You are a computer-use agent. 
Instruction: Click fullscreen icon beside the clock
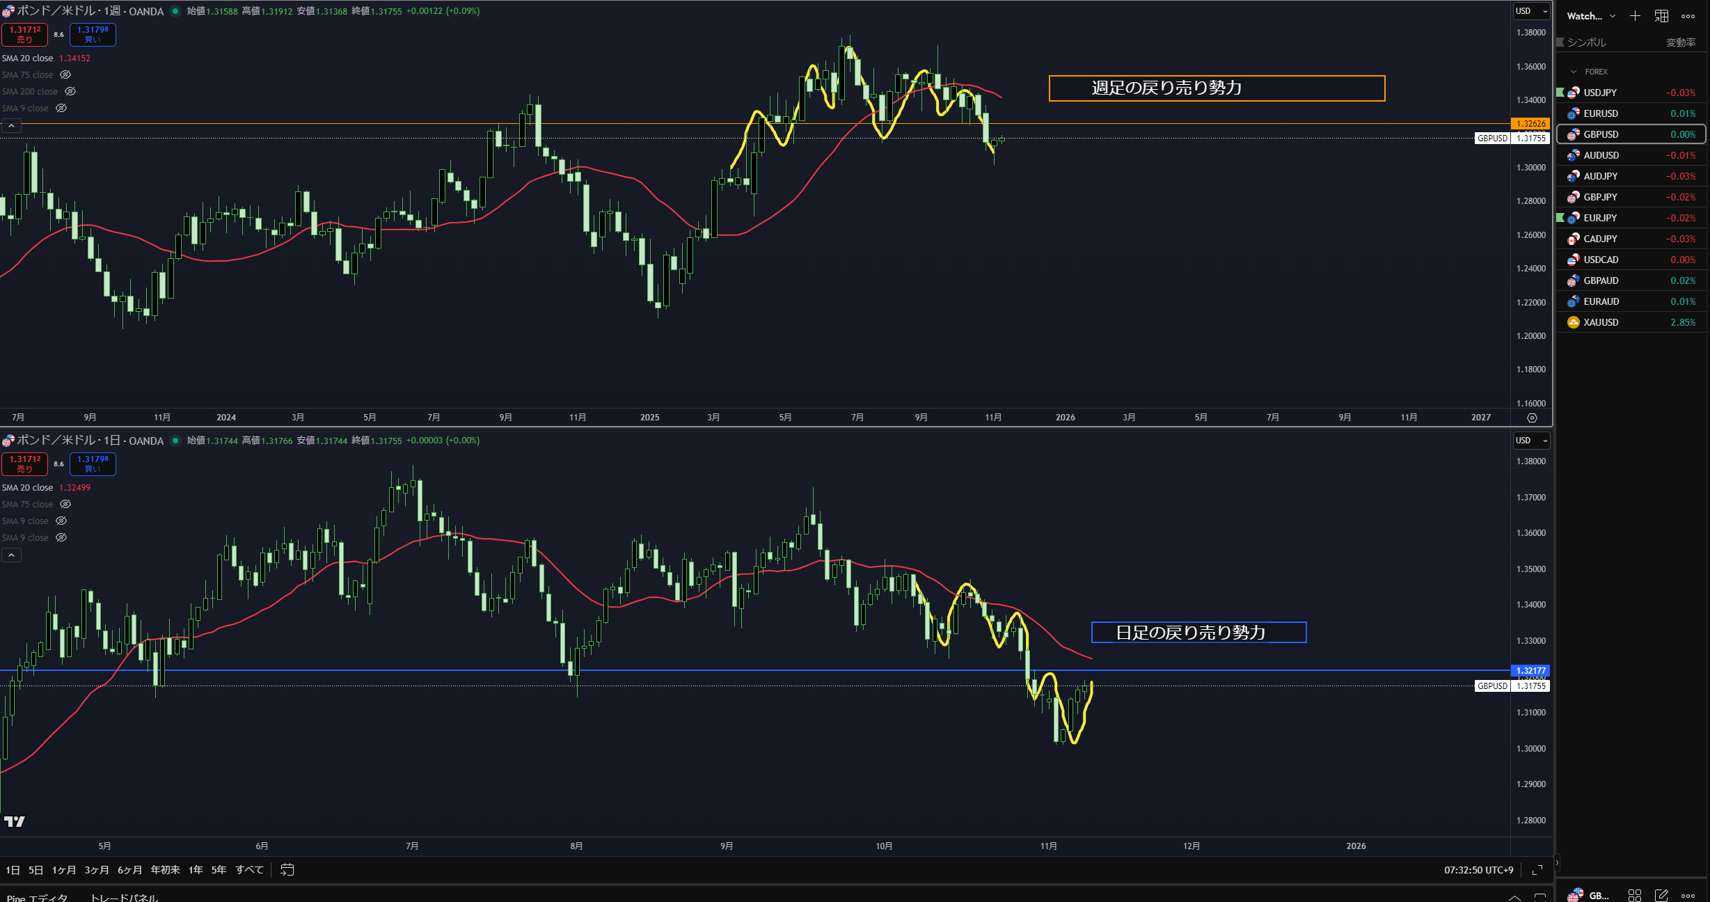[x=1537, y=870]
